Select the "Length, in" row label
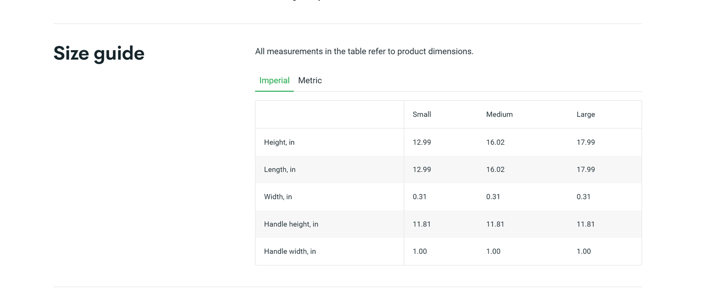The image size is (704, 289). pos(280,170)
